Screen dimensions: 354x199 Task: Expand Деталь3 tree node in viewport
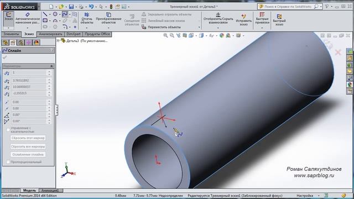pos(58,40)
